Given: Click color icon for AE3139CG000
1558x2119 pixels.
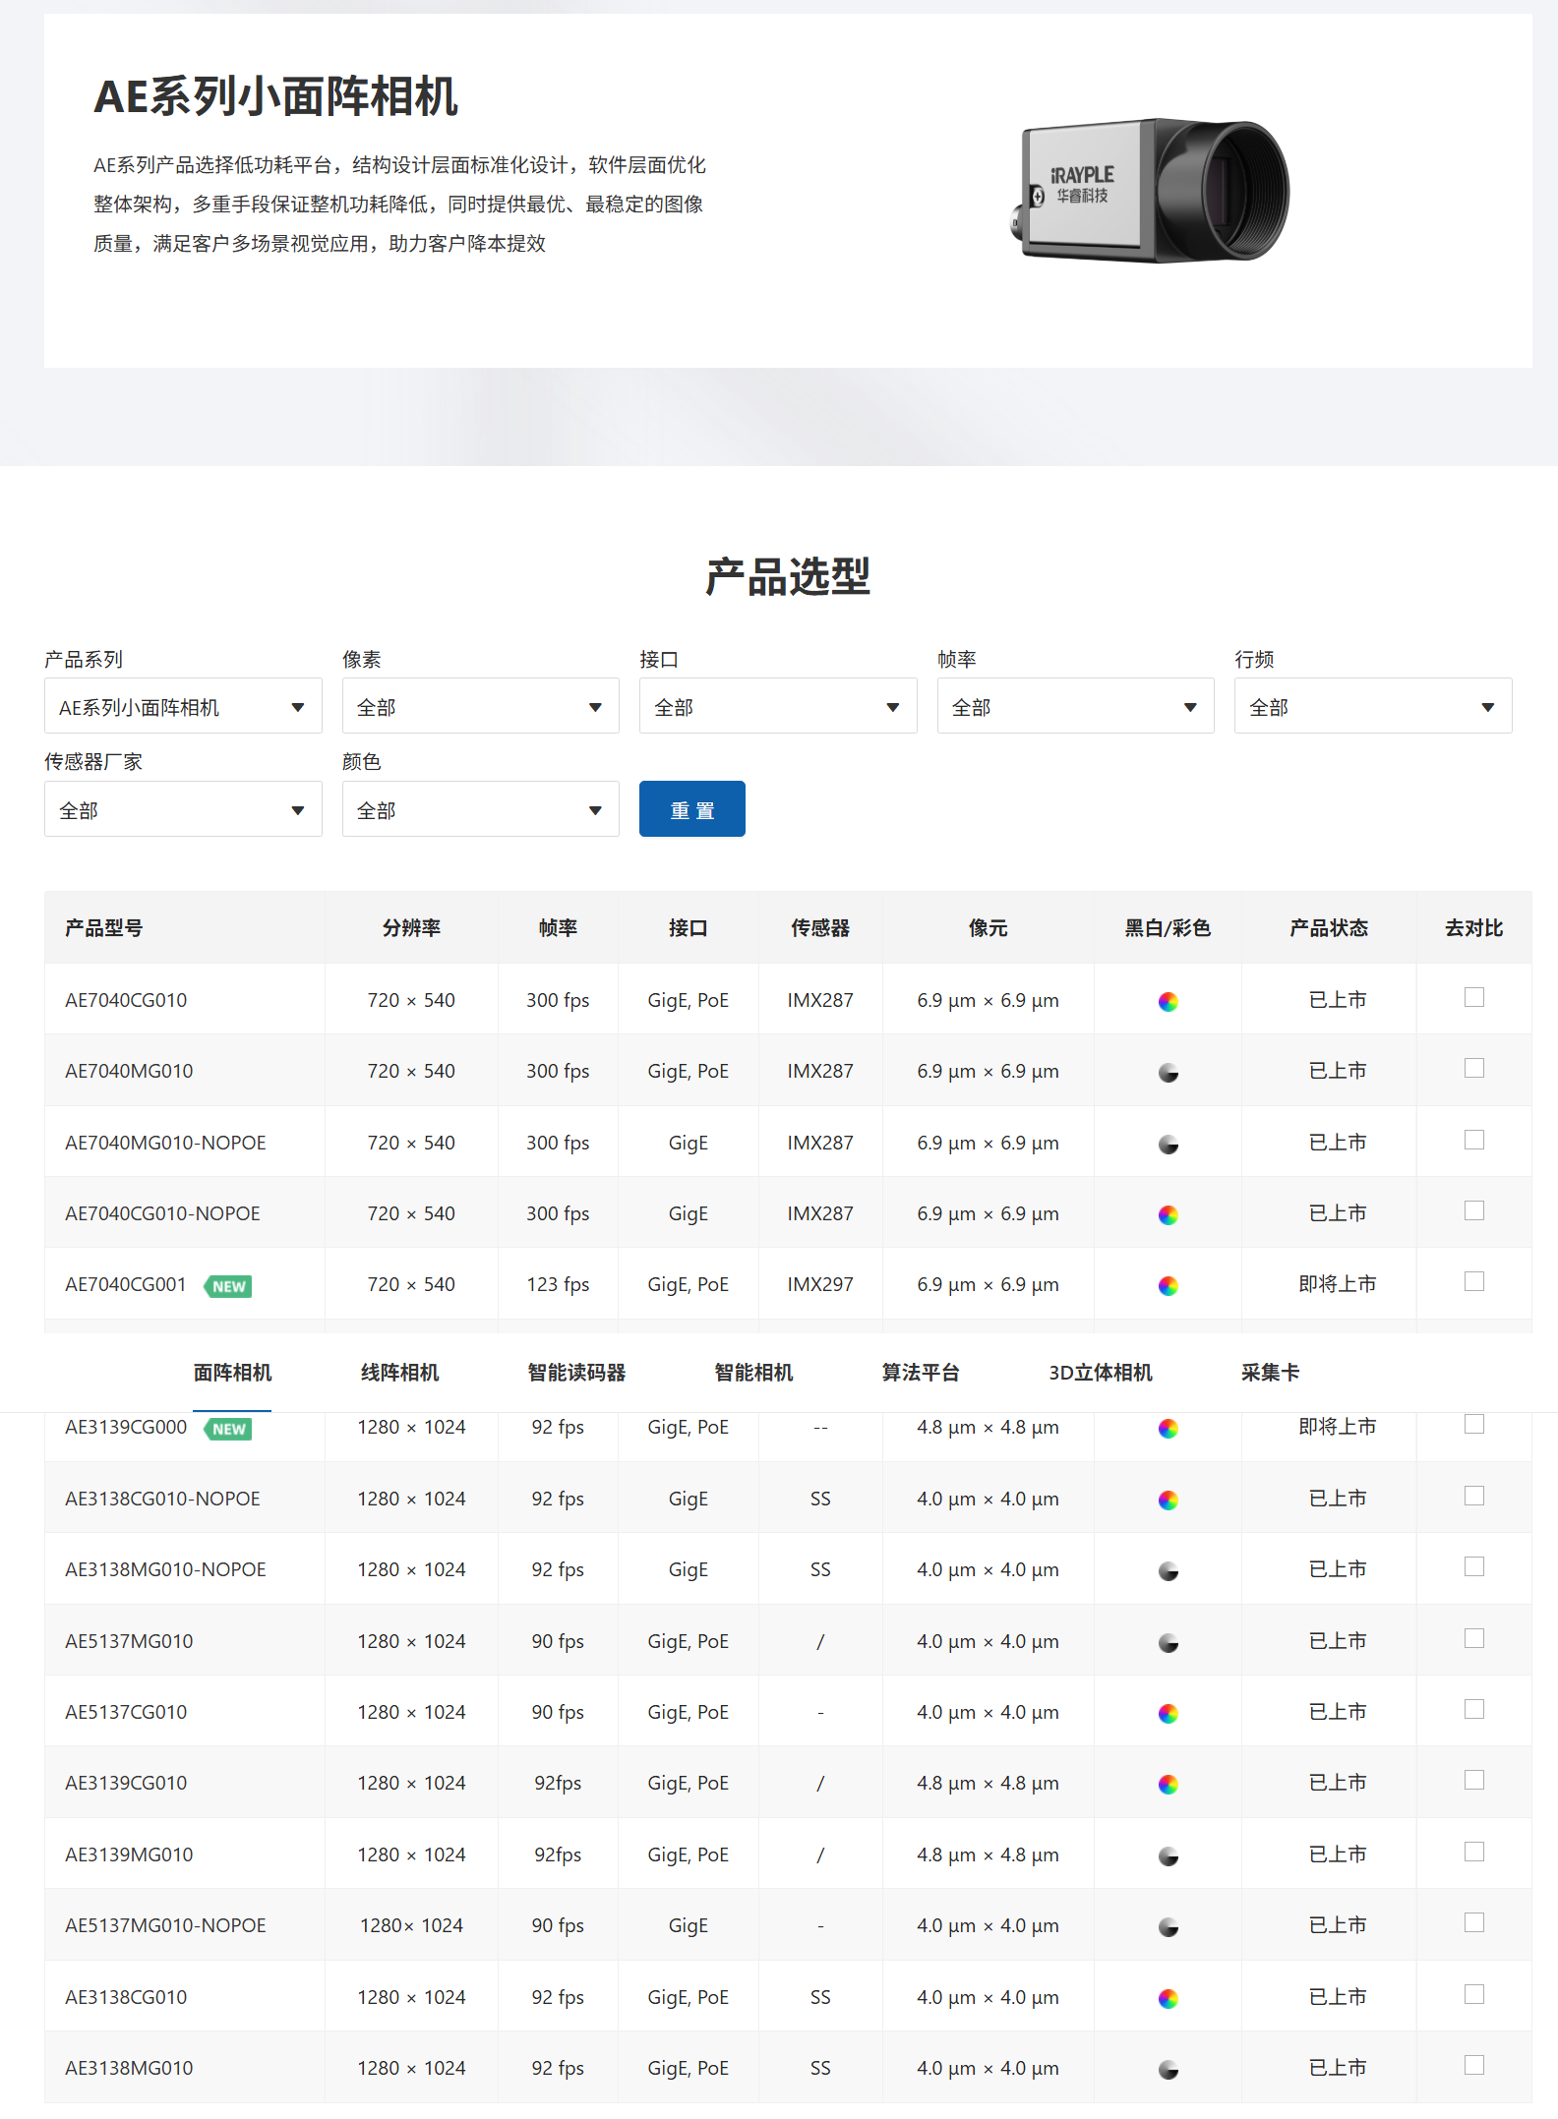Looking at the screenshot, I should pos(1168,1429).
